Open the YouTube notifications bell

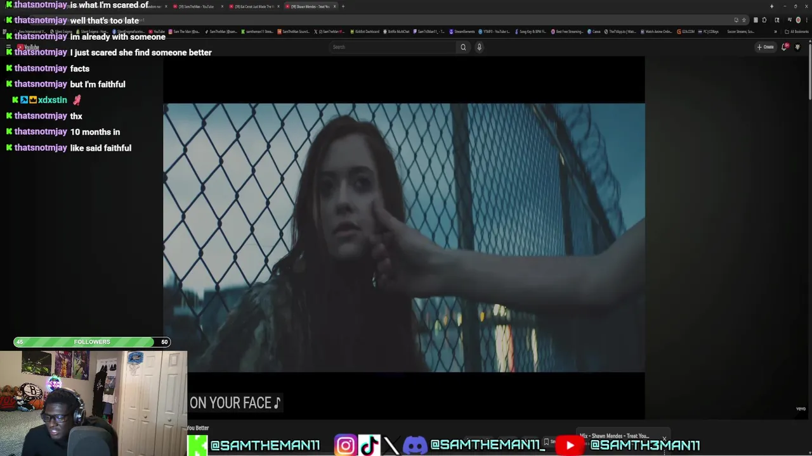coord(785,47)
